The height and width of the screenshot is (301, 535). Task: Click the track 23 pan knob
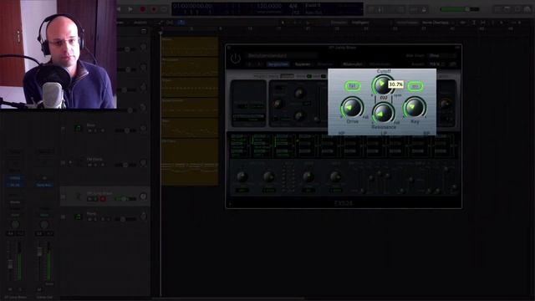(x=143, y=196)
